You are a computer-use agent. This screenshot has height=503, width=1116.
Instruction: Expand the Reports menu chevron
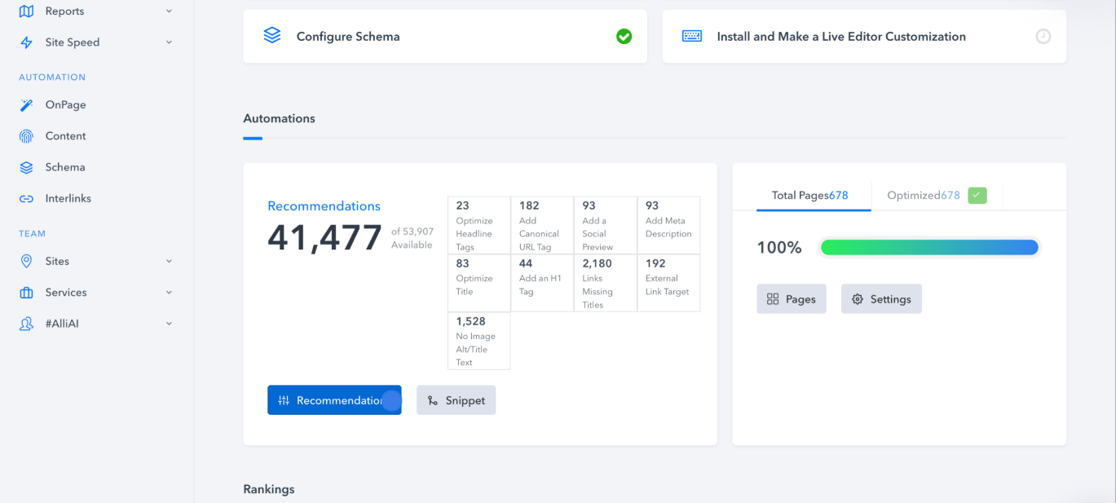point(169,11)
